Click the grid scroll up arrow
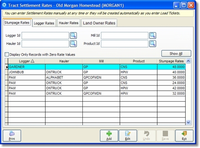 (x=188, y=61)
